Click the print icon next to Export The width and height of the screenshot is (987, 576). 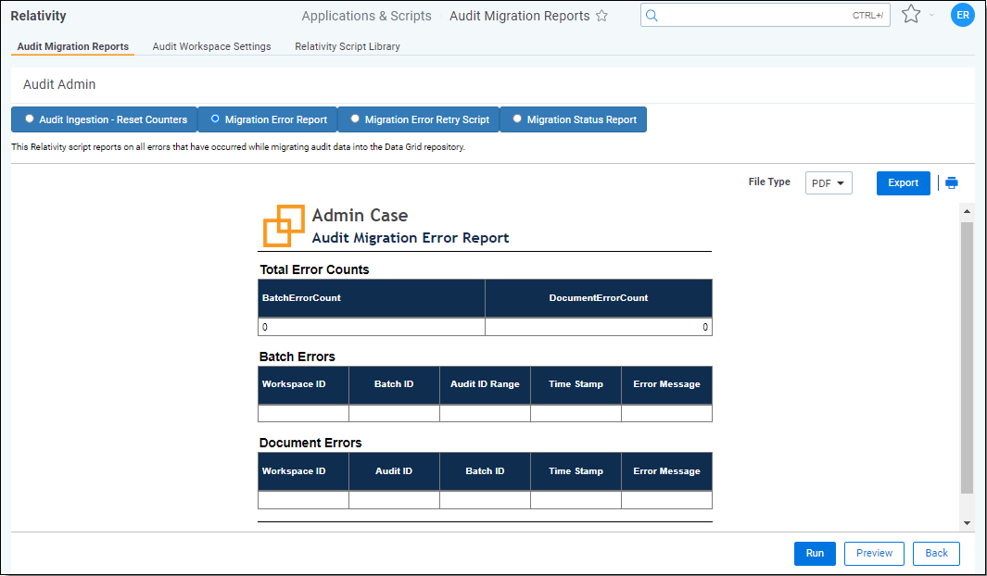[951, 183]
